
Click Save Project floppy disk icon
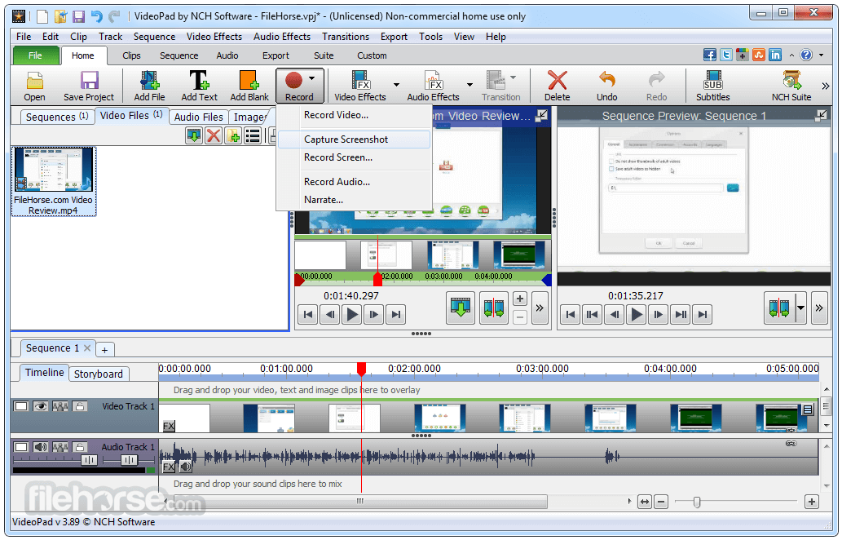[89, 81]
